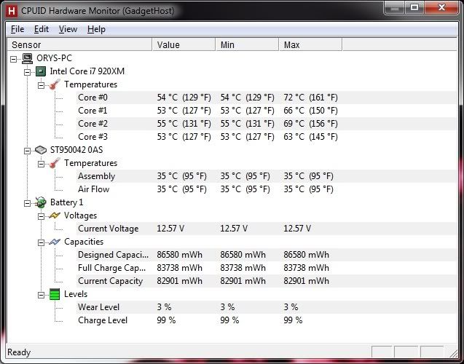Select the Core #0 row
This screenshot has width=464, height=364.
coord(266,98)
